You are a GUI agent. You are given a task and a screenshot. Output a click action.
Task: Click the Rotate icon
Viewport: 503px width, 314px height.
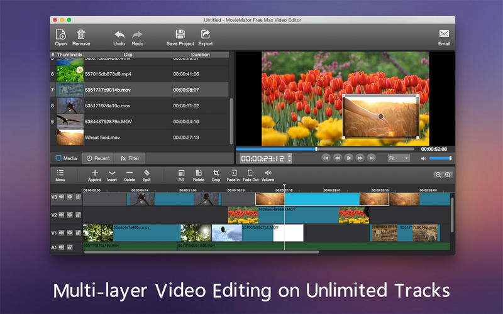pos(199,173)
